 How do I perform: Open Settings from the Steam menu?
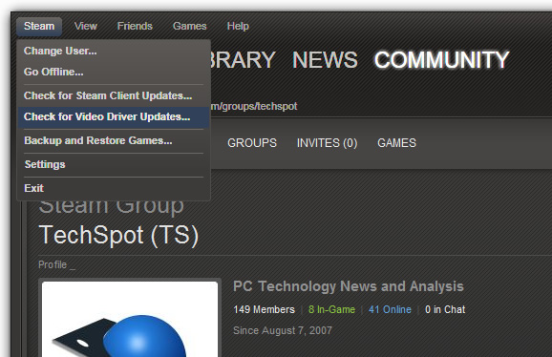point(114,164)
